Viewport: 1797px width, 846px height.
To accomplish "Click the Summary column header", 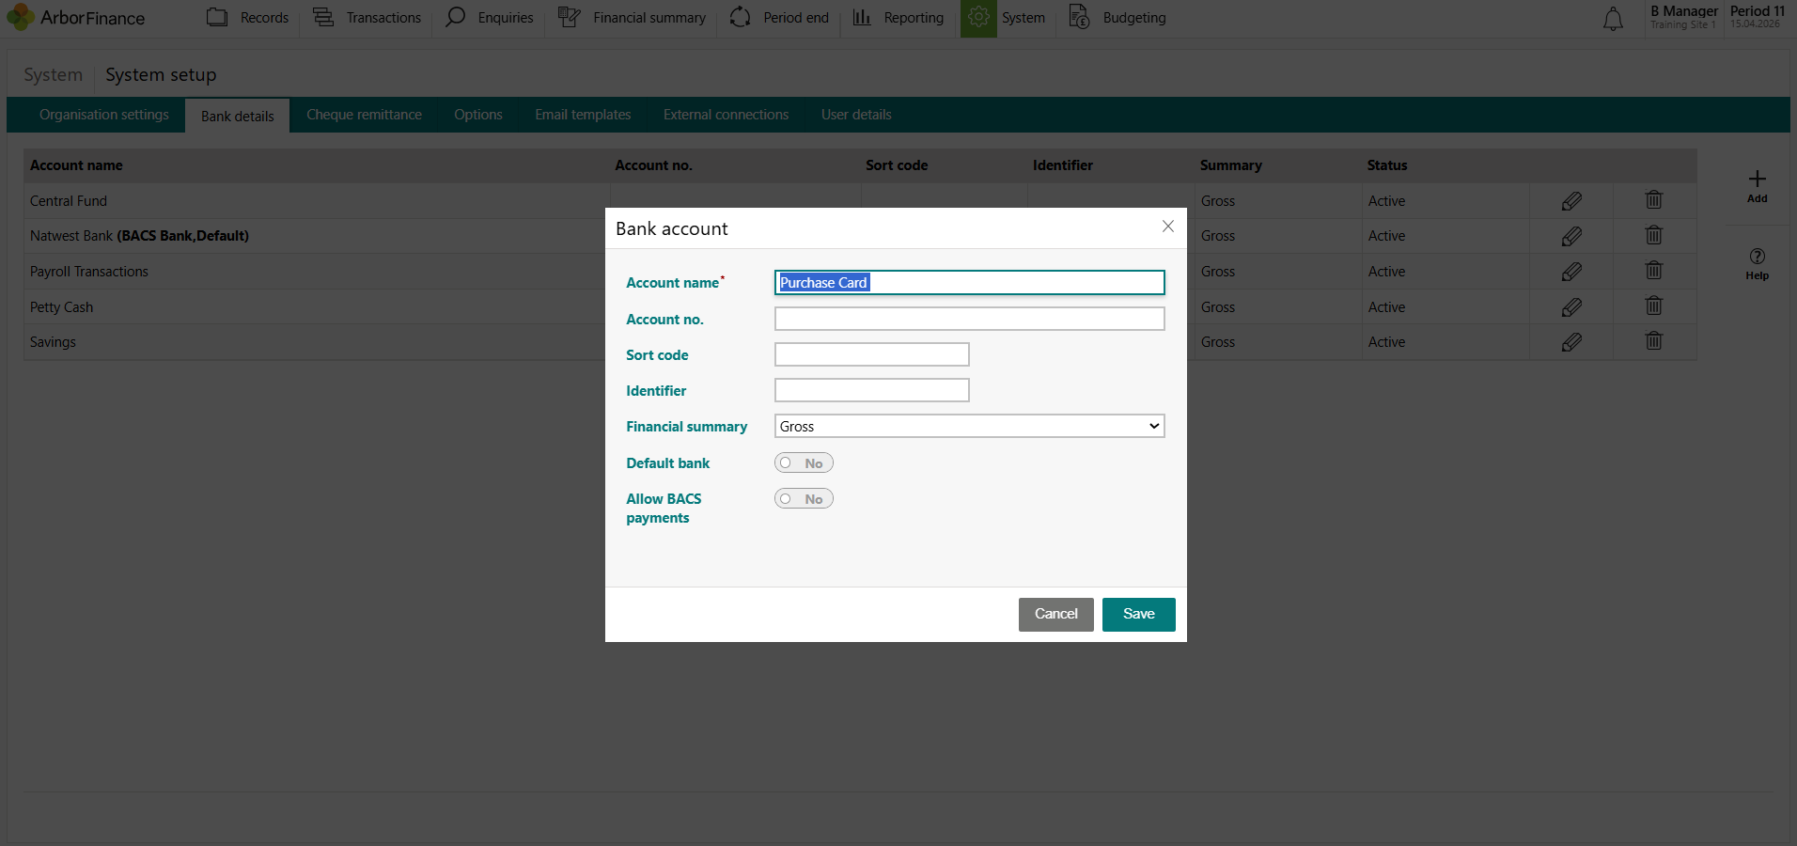I will pyautogui.click(x=1230, y=165).
